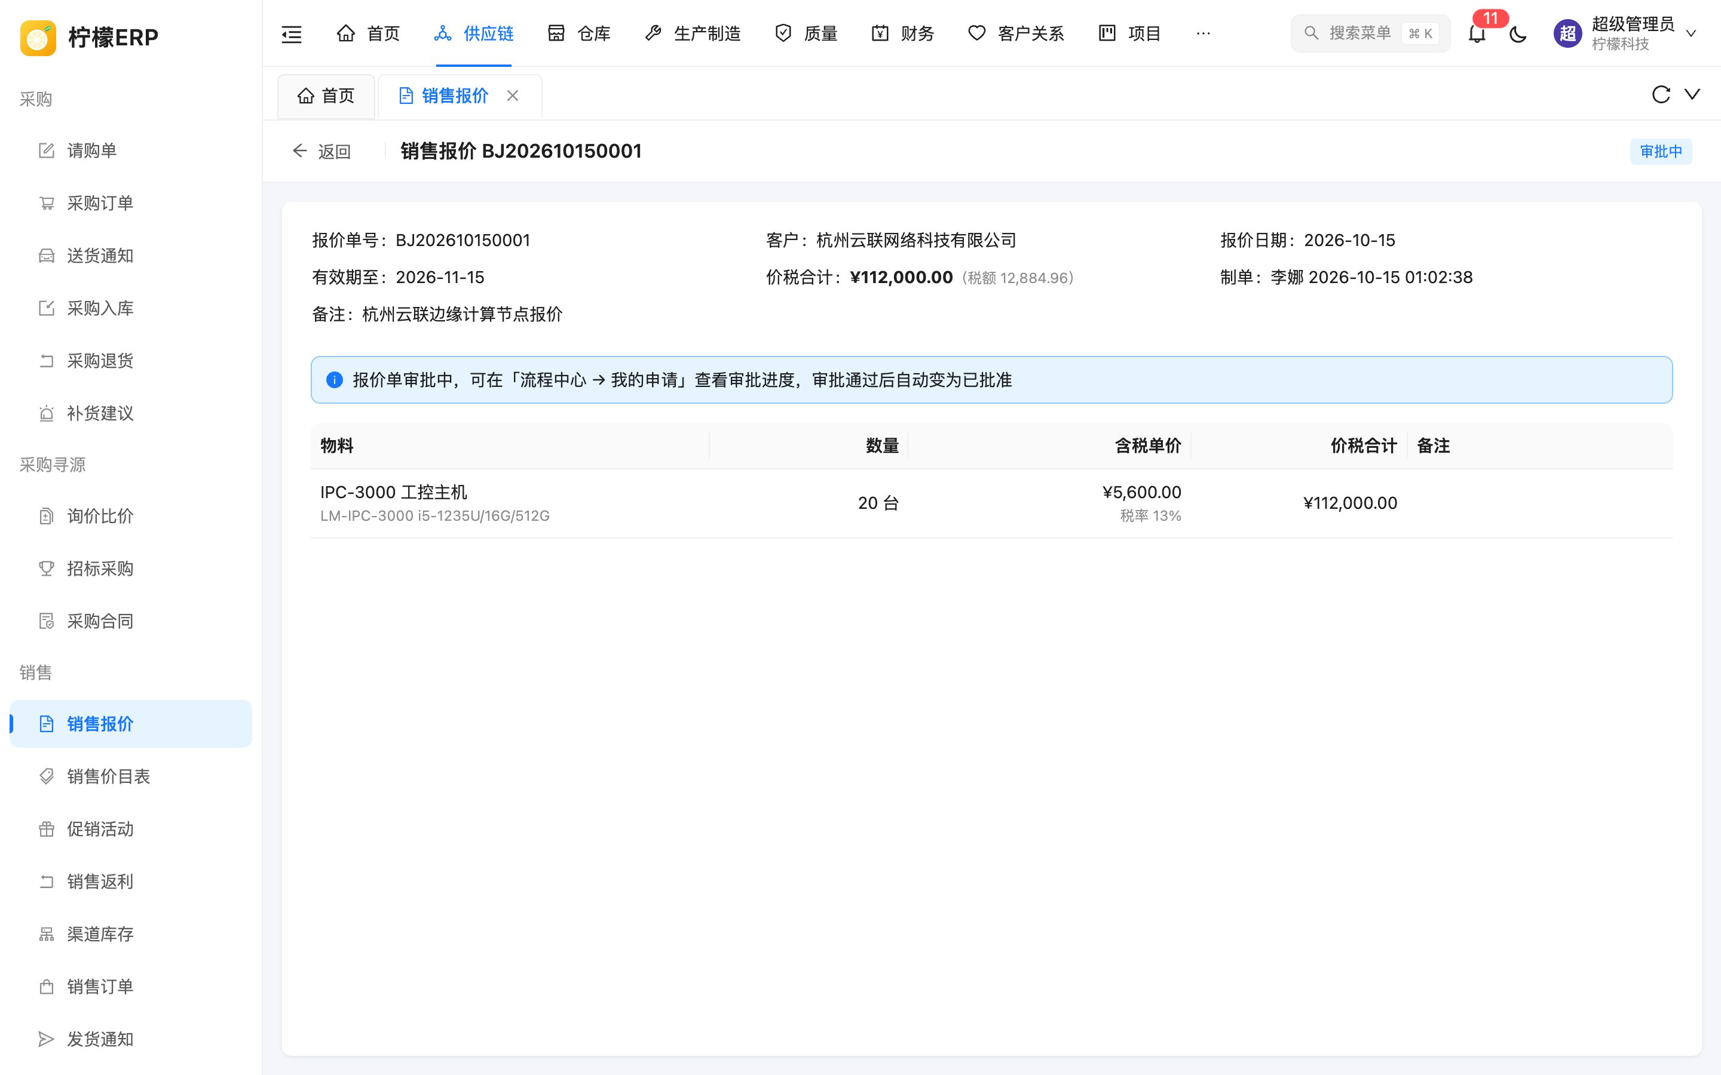Screen dimensions: 1721x1075
Task: Open 采购退货 in sidebar
Action: 131,361
